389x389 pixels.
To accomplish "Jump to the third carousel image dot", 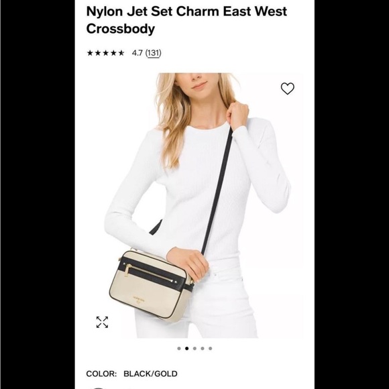I will [194, 348].
